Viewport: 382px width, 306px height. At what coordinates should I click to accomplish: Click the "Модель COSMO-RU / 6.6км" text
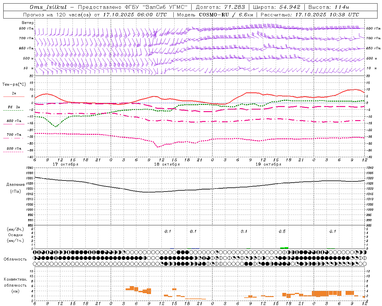[x=215, y=15]
